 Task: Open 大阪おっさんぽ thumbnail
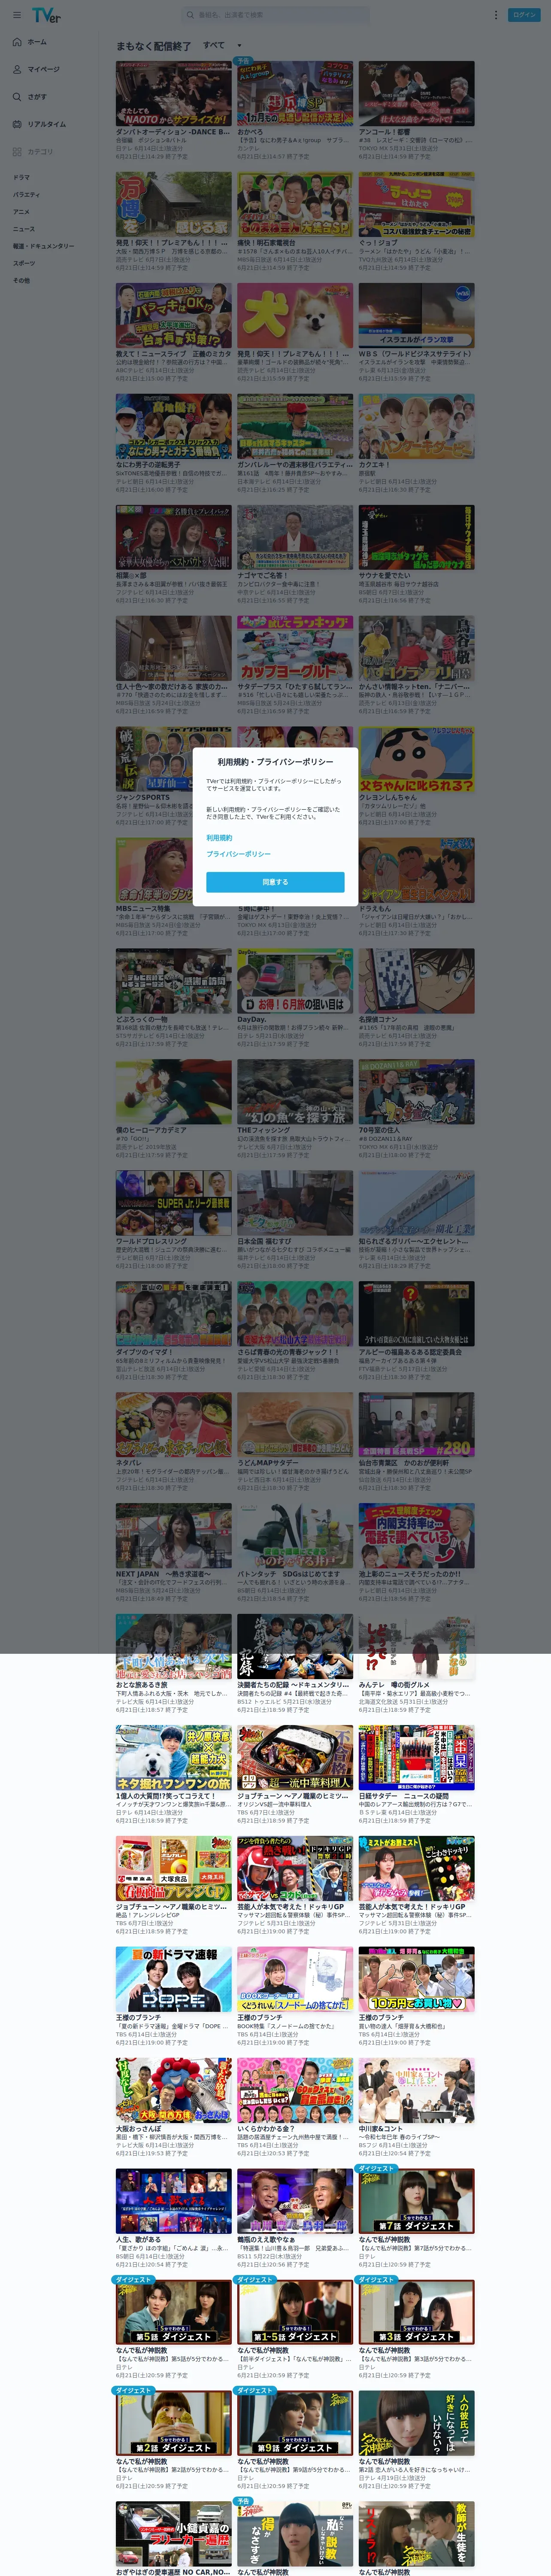coord(173,2091)
